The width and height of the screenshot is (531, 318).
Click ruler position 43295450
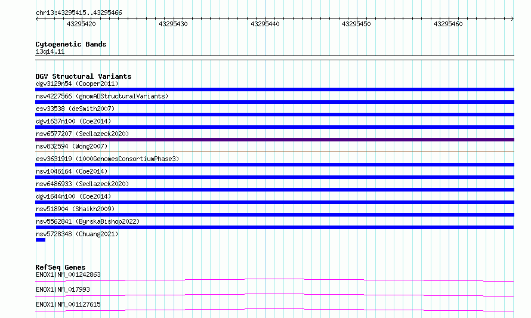(x=356, y=24)
